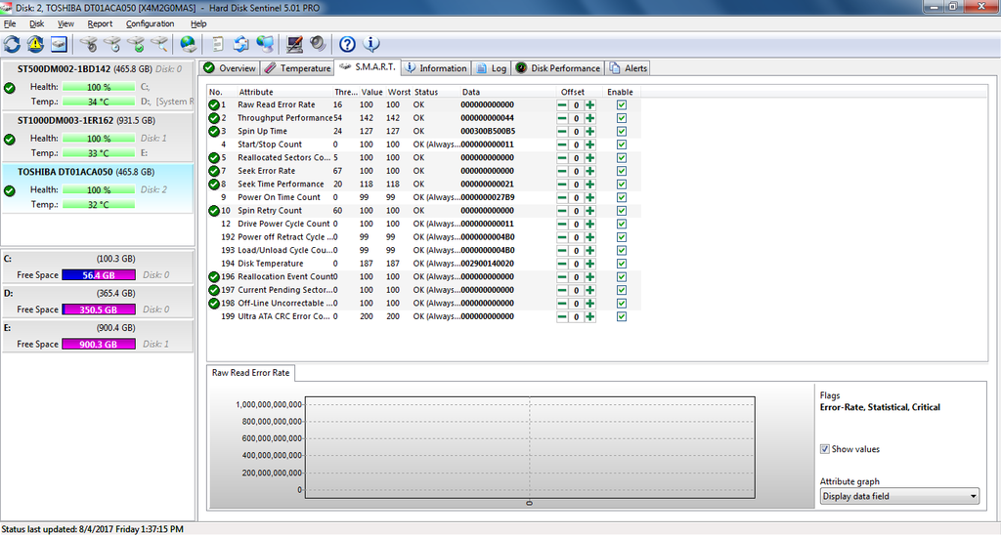Screen dimensions: 1001x535
Task: Click the blue question mark Help icon
Action: point(347,44)
